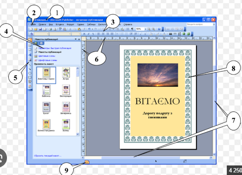Open the Цветовые схемы link
242x175 pixels.
coord(46,56)
